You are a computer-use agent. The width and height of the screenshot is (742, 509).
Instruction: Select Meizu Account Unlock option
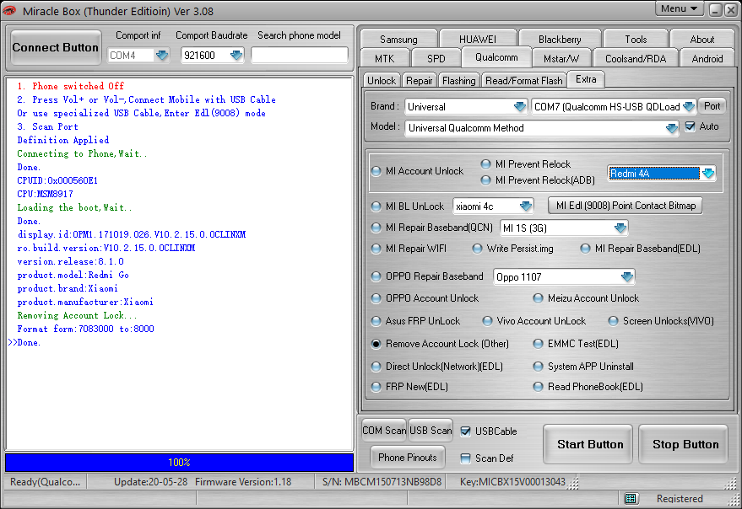click(538, 298)
